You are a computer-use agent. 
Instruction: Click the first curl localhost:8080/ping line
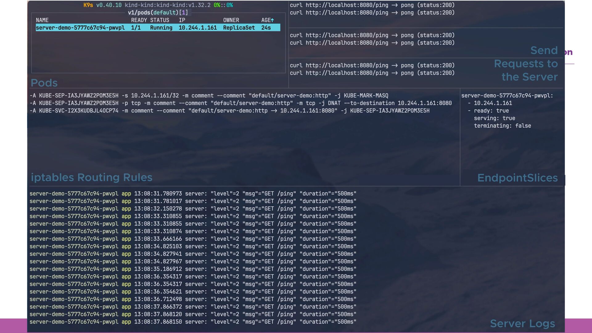[x=372, y=5]
